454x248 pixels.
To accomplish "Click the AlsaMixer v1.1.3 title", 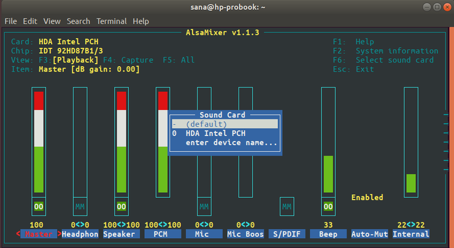I will 222,32.
